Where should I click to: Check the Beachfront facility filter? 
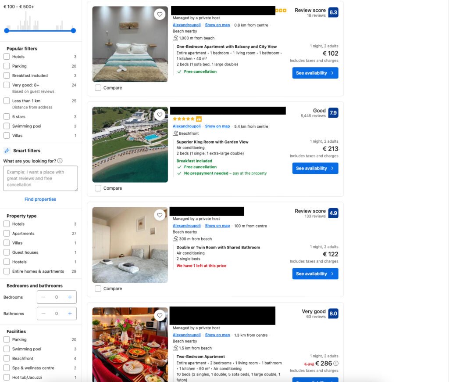coord(7,358)
